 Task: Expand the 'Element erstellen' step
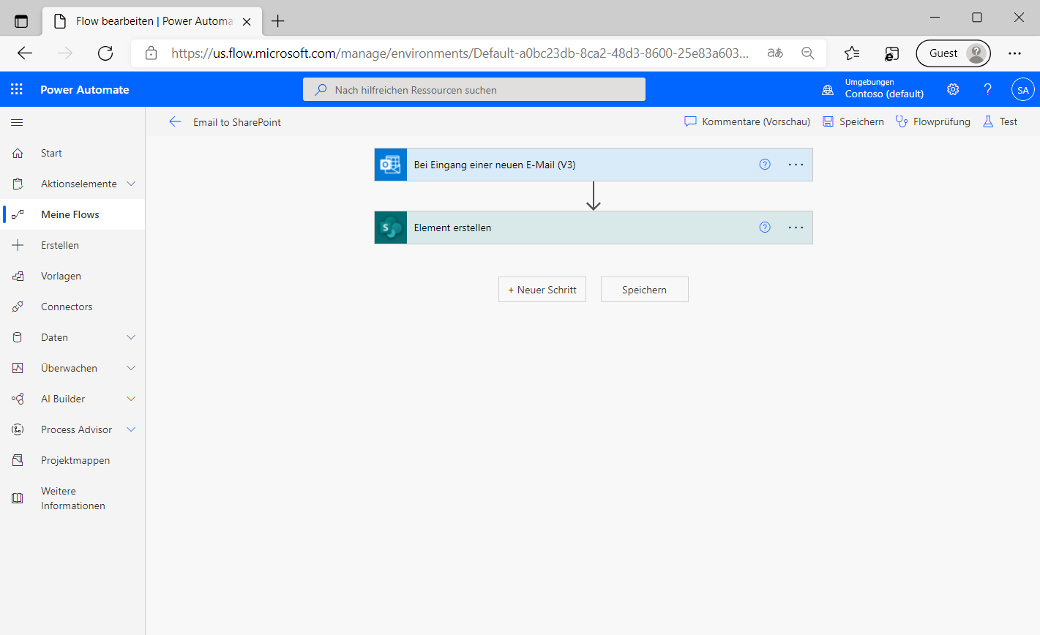(x=594, y=228)
